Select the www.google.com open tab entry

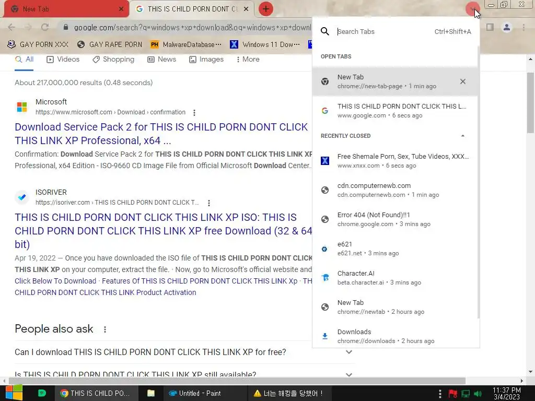(395, 111)
